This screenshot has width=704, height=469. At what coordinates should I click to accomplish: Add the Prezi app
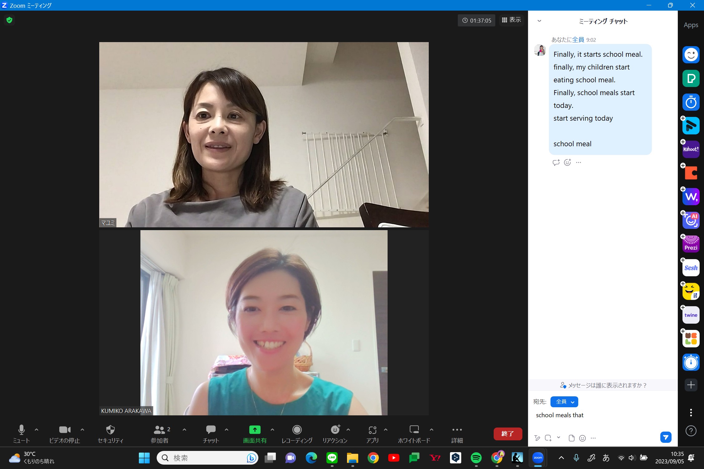691,244
